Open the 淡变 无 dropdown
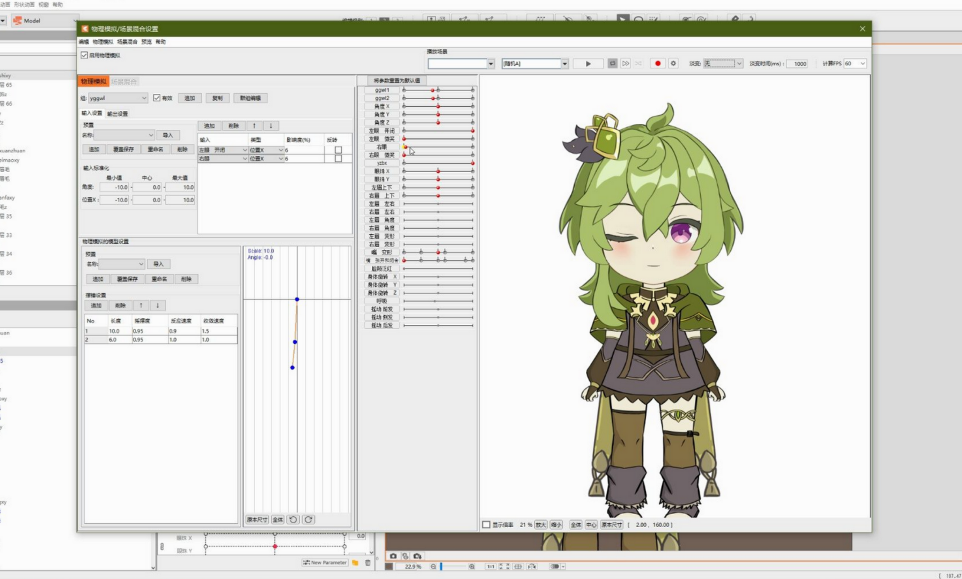The image size is (962, 579). (x=723, y=63)
